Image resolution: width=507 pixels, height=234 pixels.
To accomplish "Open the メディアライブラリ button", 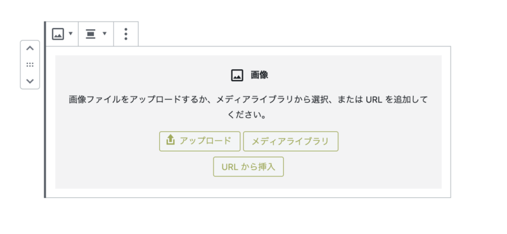I will (x=291, y=141).
